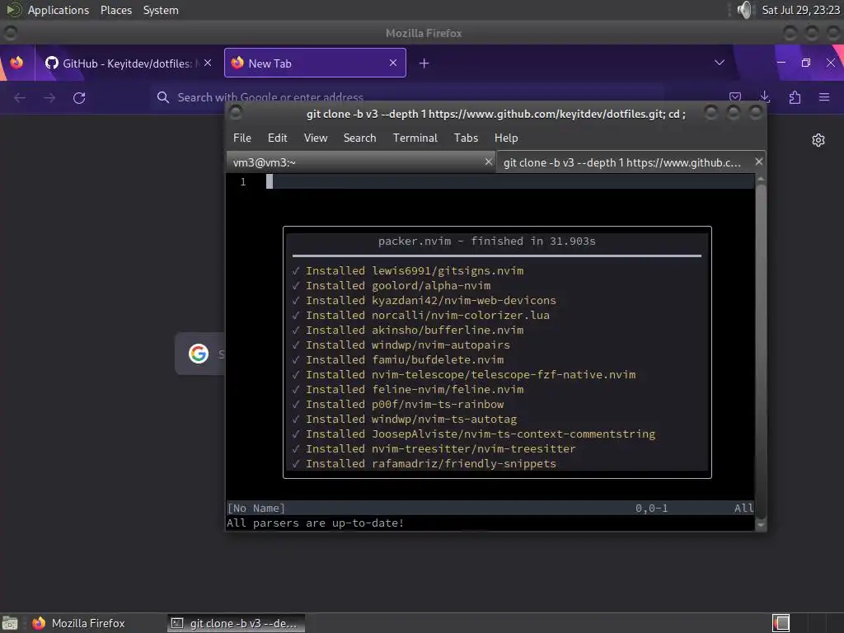Click show desktop icon in bottom panel
This screenshot has width=844, height=633.
(x=10, y=623)
